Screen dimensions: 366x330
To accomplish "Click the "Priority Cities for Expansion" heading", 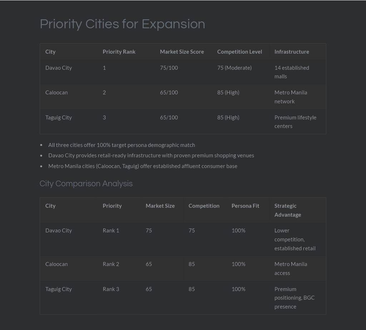I will pos(122,24).
